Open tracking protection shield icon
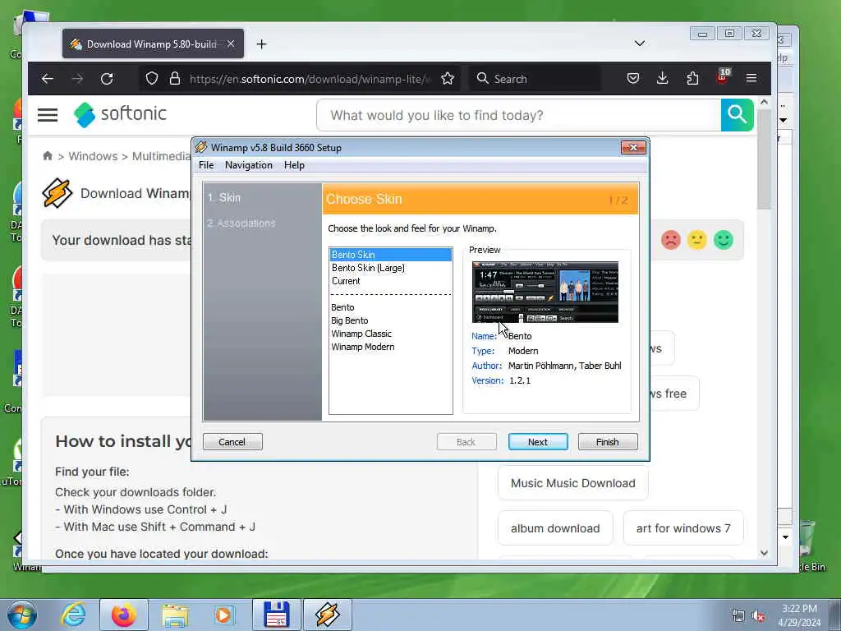Image resolution: width=841 pixels, height=631 pixels. click(x=152, y=79)
